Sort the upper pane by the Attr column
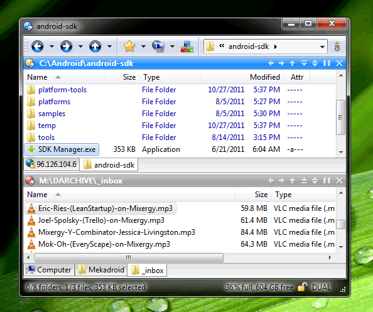Screen dimensions: 373x312 point(296,77)
